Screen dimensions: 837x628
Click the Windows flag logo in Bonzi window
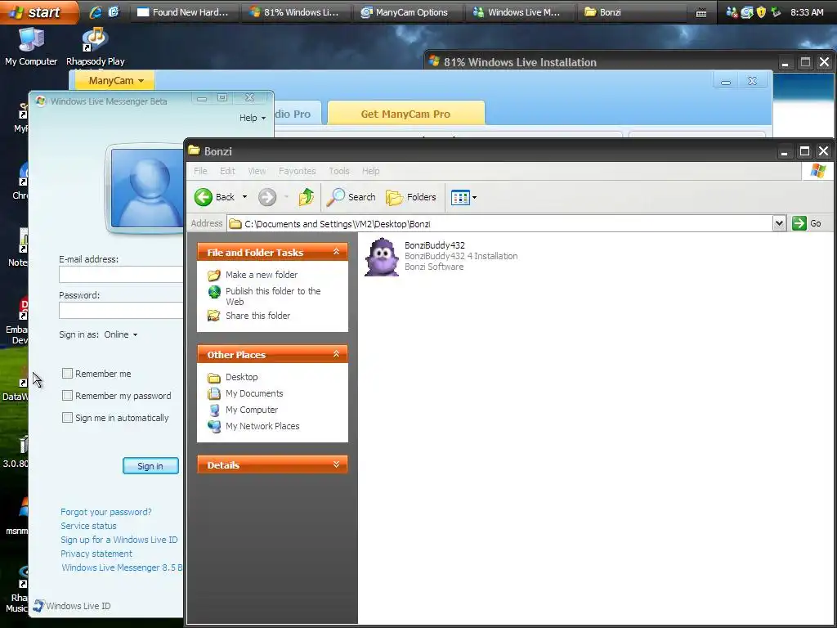[x=817, y=171]
